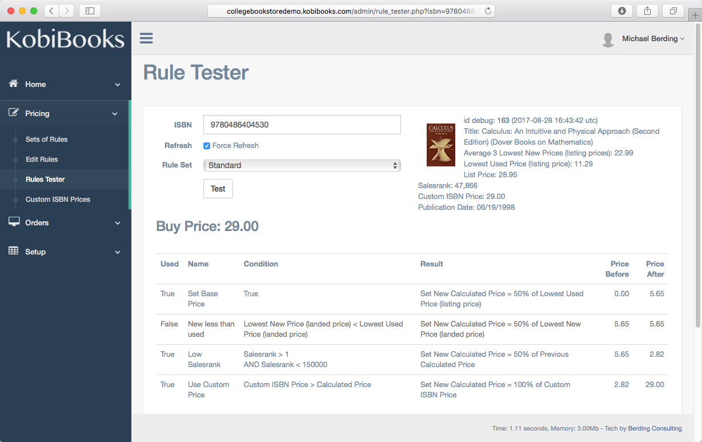Click the user avatar icon
Image resolution: width=702 pixels, height=442 pixels.
(x=608, y=39)
